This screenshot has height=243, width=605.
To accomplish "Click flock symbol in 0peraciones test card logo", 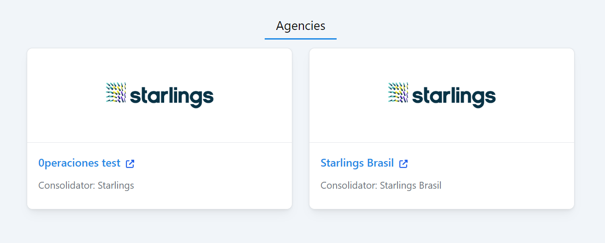I will pos(116,93).
